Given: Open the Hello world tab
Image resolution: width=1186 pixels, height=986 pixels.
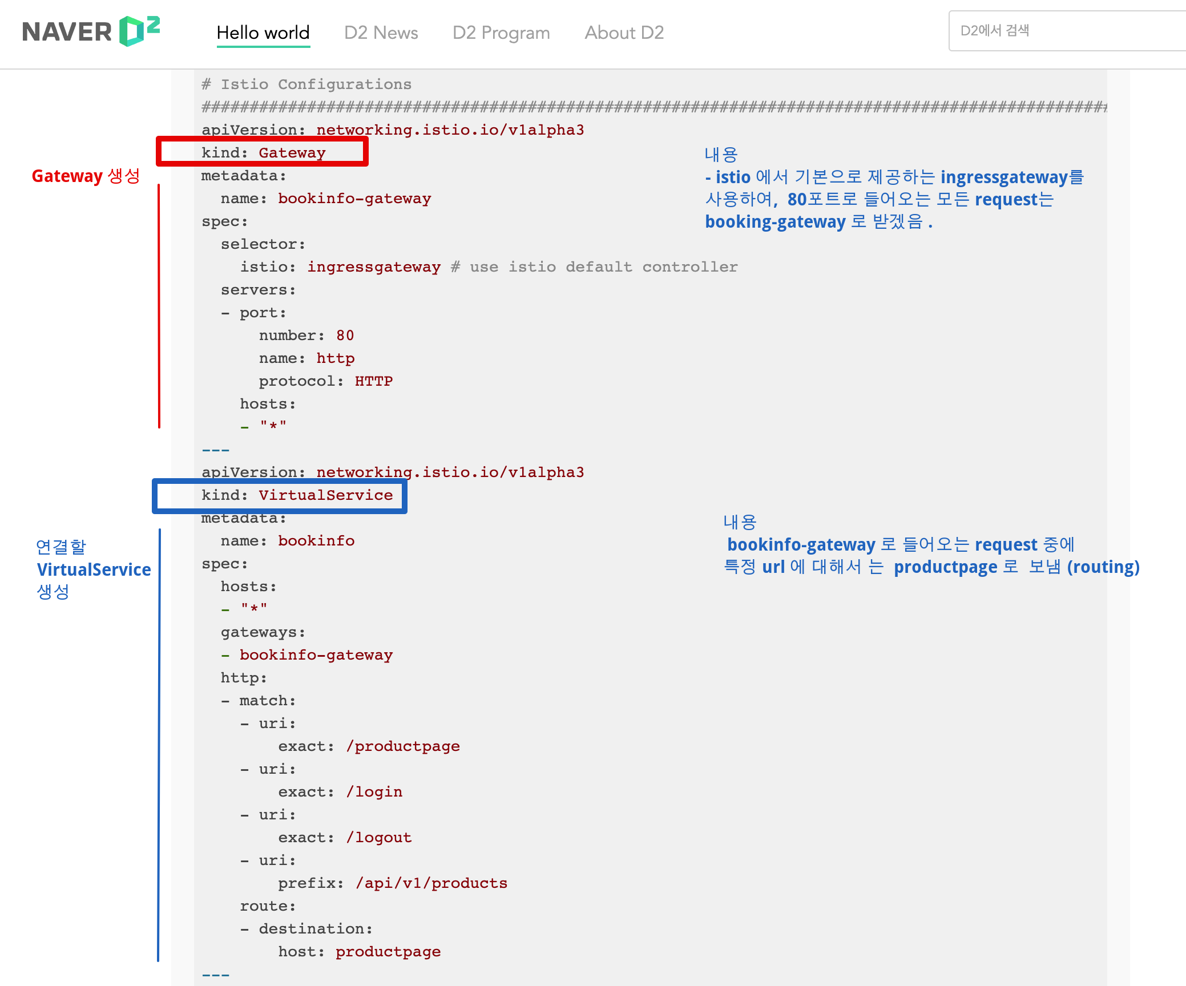Looking at the screenshot, I should click(263, 33).
